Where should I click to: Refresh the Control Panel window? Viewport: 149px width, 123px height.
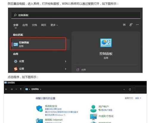point(130,90)
